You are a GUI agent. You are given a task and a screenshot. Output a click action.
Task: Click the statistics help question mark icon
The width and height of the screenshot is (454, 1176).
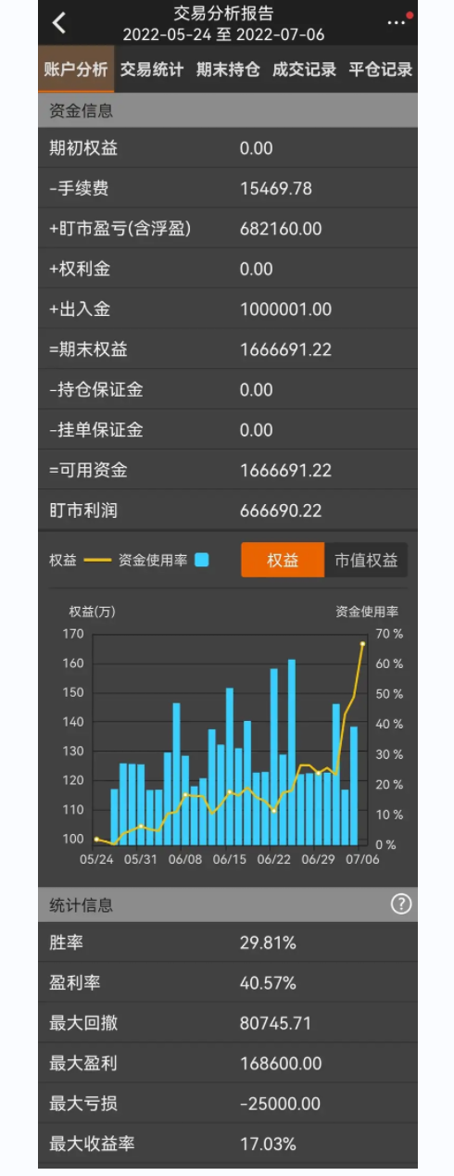pos(400,904)
